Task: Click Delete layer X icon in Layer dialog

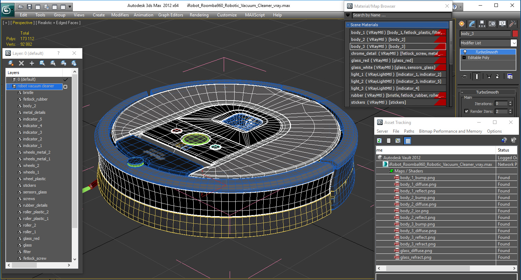Action: (21, 63)
